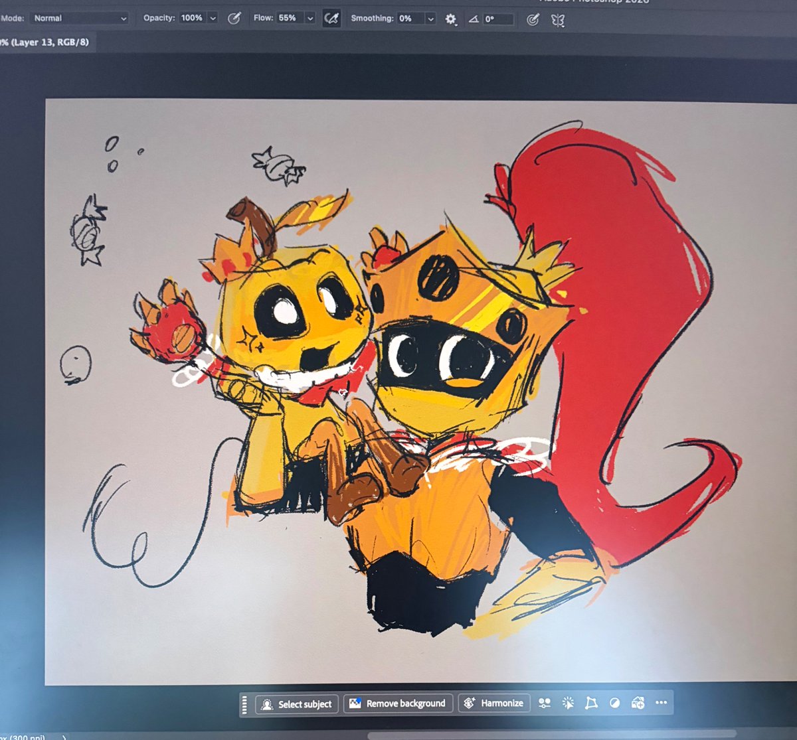The width and height of the screenshot is (797, 740).
Task: Click the Opacity label in the options bar
Action: pos(159,18)
